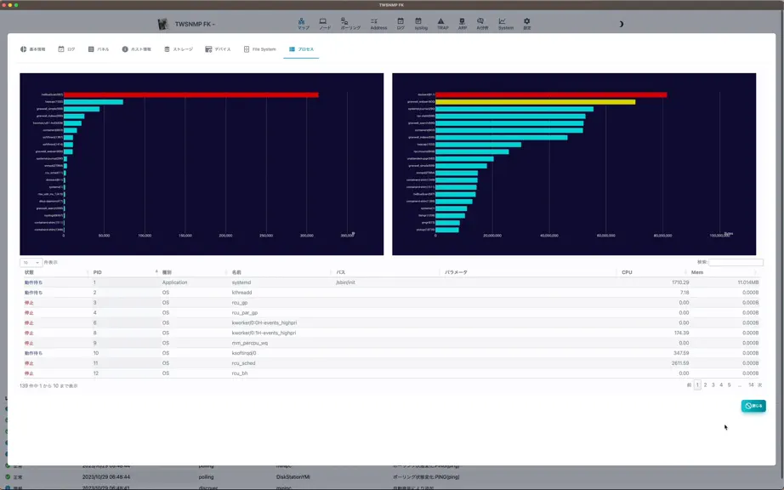The width and height of the screenshot is (784, 490).
Task: Sort table by the PID column header
Action: click(x=124, y=272)
